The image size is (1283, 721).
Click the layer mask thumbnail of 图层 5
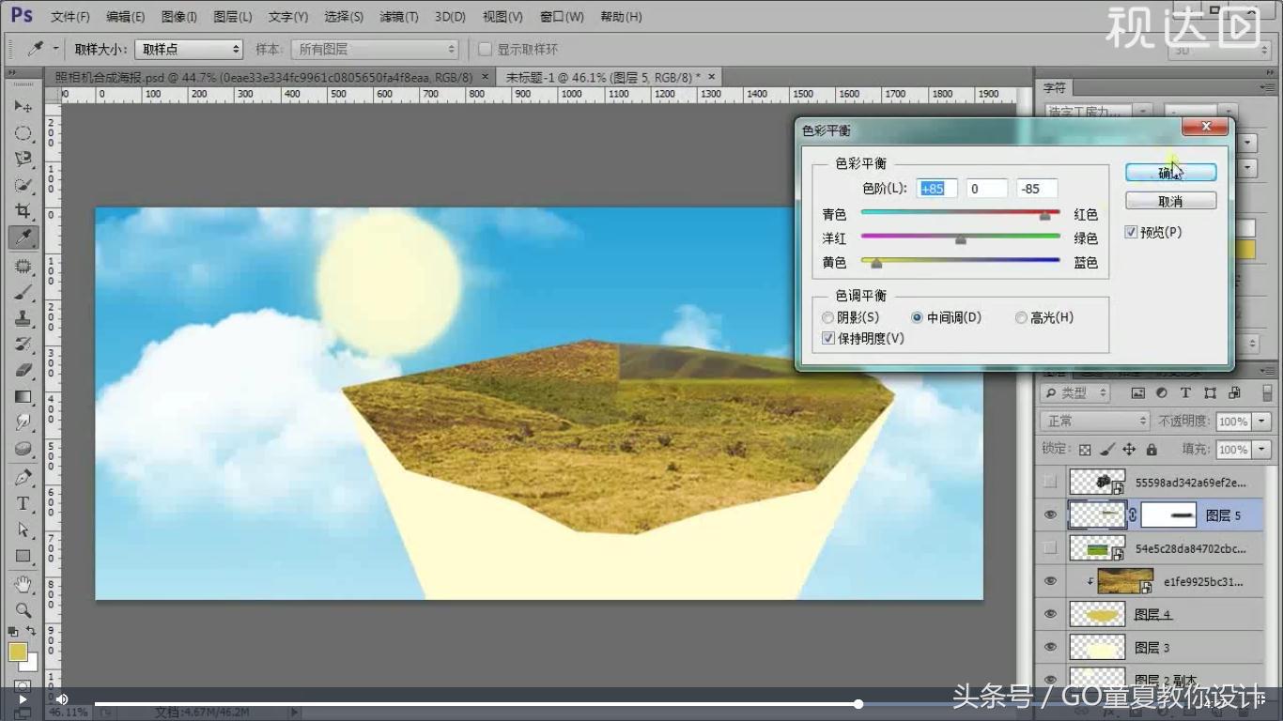[1169, 514]
